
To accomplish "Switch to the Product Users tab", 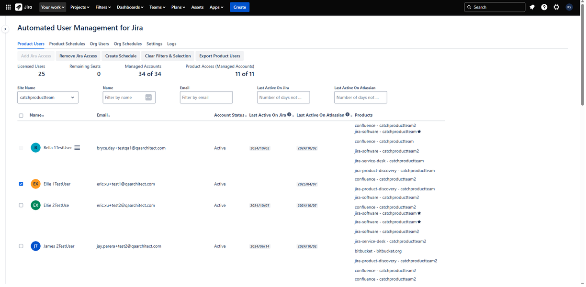I will (31, 44).
